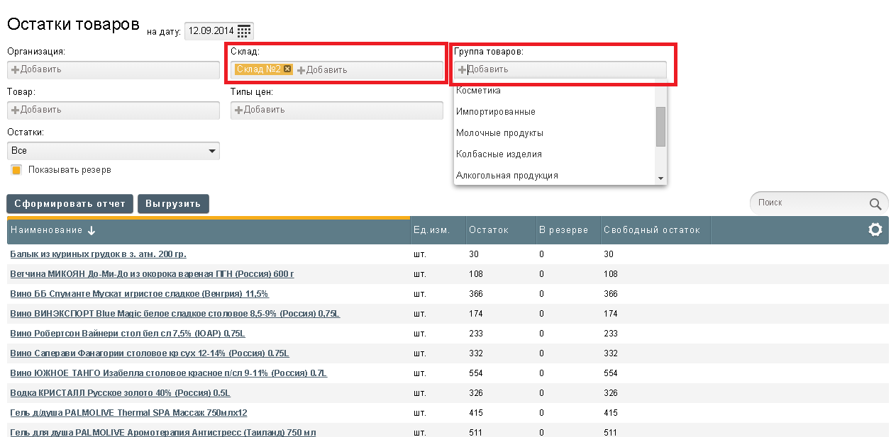Click the group list scrollbar thumb
Image resolution: width=891 pixels, height=437 pixels.
tap(660, 127)
